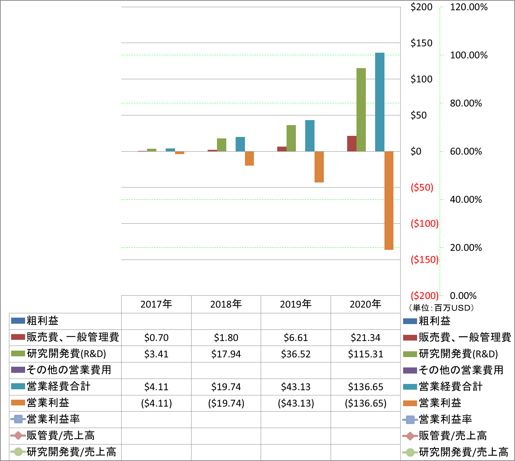515x461 pixels.
Task: Click the $43.13 total operating expense cell
Action: (296, 387)
